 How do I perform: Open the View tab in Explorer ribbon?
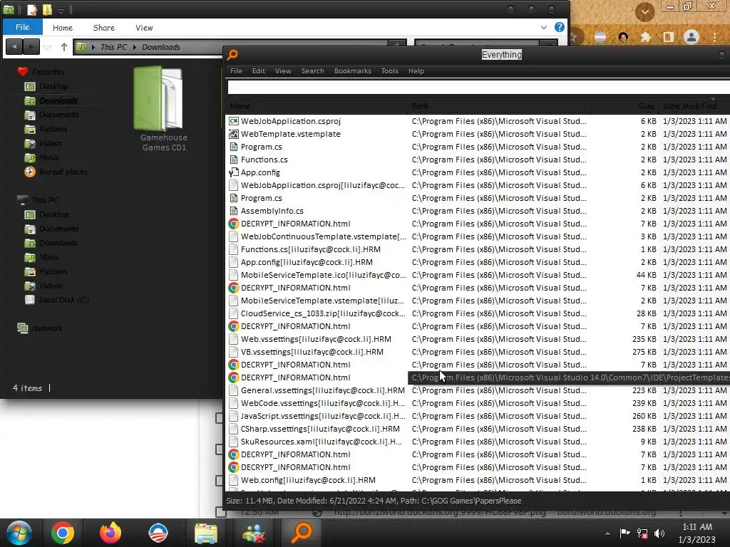(x=144, y=28)
